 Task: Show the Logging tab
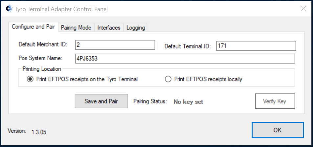point(136,28)
